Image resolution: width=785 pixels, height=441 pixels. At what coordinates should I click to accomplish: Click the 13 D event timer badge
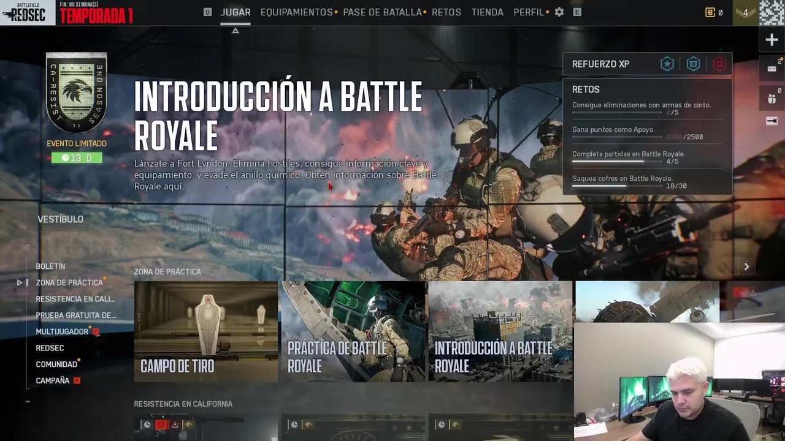(x=77, y=158)
